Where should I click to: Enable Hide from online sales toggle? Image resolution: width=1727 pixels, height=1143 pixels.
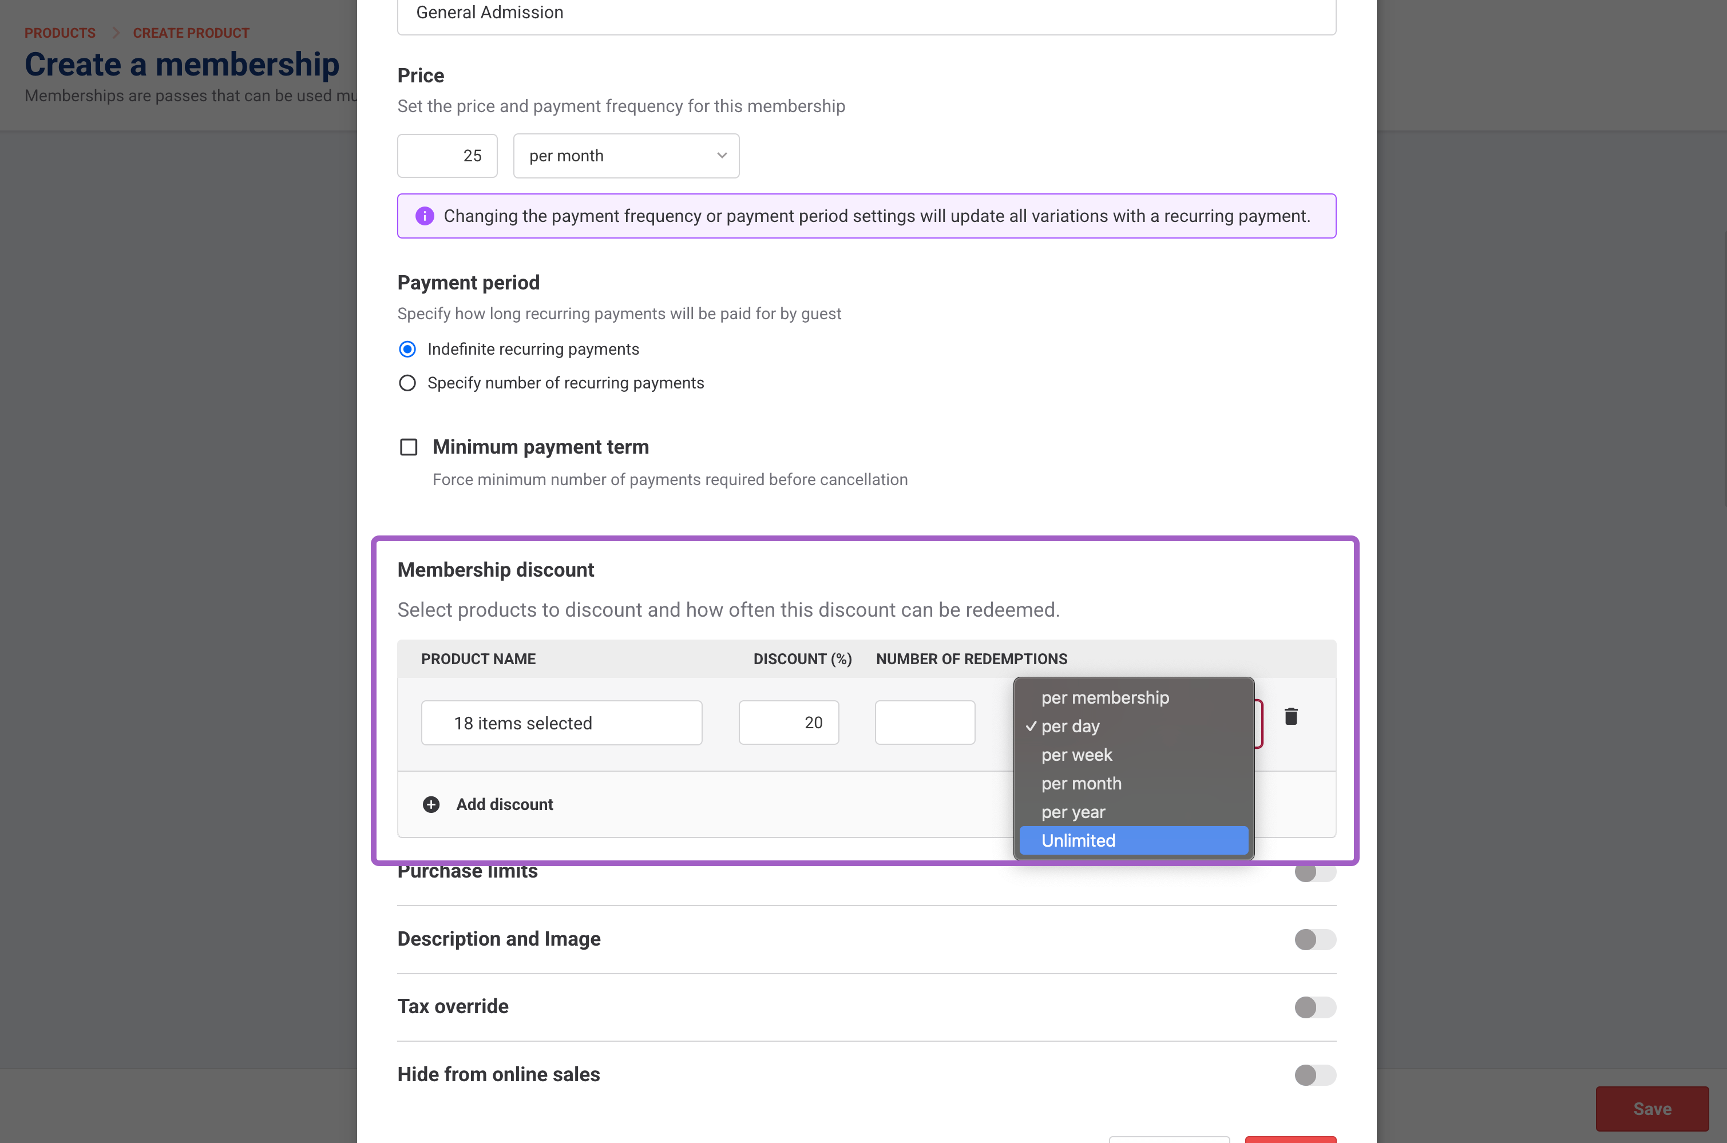1315,1075
